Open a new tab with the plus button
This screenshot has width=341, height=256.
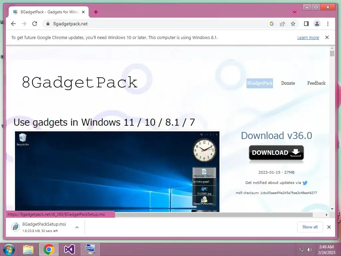[96, 12]
